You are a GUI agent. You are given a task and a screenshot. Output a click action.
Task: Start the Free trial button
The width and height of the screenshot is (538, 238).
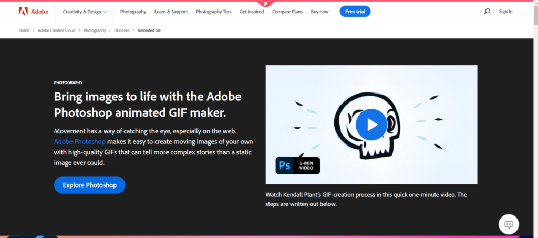pos(355,11)
